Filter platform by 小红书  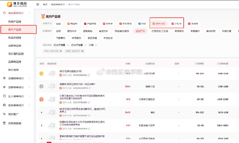coord(176,24)
